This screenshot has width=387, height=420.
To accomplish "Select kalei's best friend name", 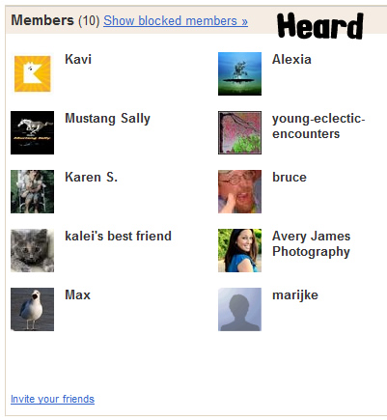I will pyautogui.click(x=118, y=236).
